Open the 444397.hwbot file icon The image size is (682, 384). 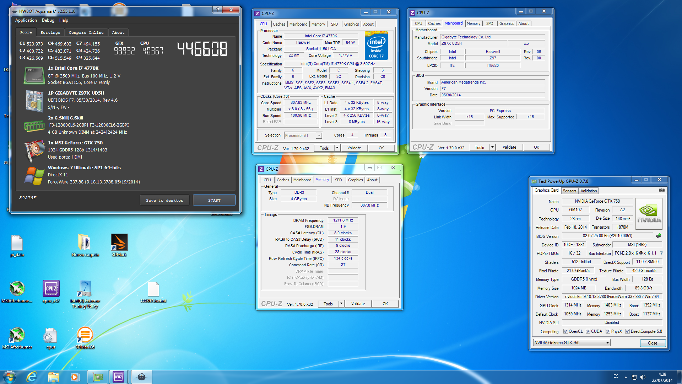153,292
